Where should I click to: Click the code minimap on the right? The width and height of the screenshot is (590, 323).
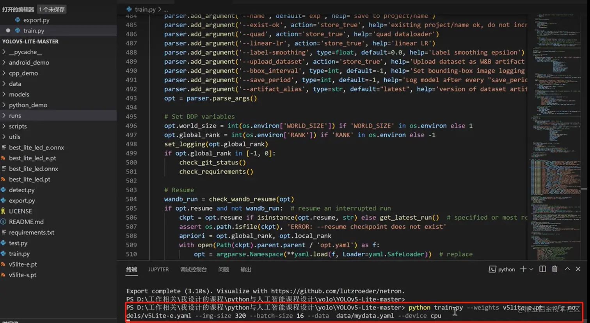[556, 137]
